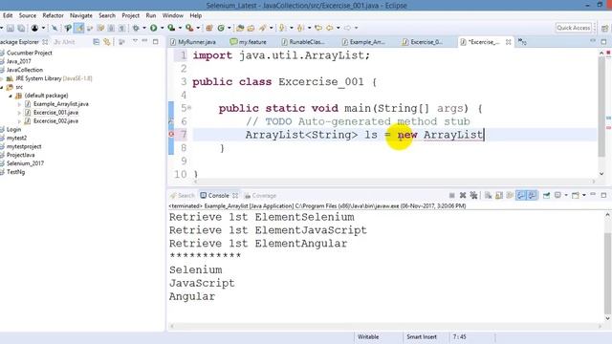Click the Open Task folder icon
612x344 pixels.
click(x=251, y=28)
